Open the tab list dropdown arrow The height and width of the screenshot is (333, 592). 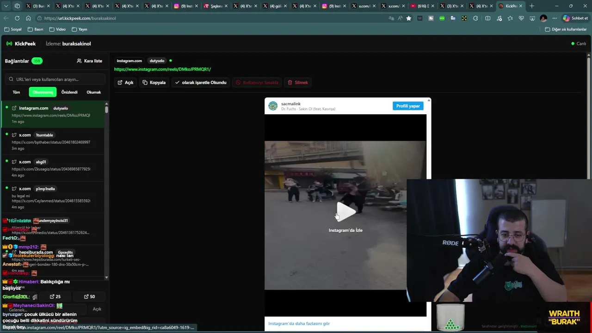coord(6,6)
